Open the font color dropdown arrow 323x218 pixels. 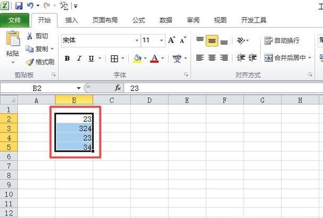(x=163, y=58)
